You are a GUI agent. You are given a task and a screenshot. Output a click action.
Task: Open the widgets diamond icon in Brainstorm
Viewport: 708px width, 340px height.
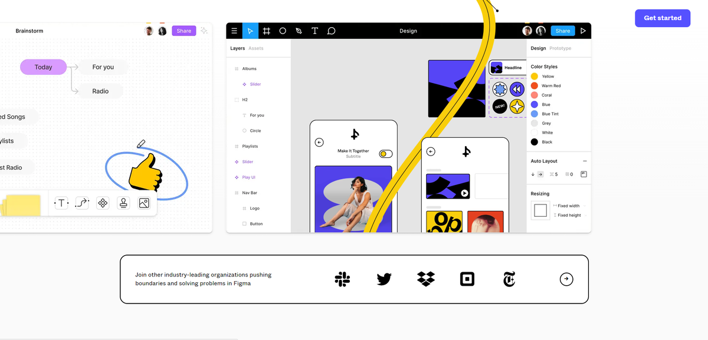pyautogui.click(x=103, y=203)
